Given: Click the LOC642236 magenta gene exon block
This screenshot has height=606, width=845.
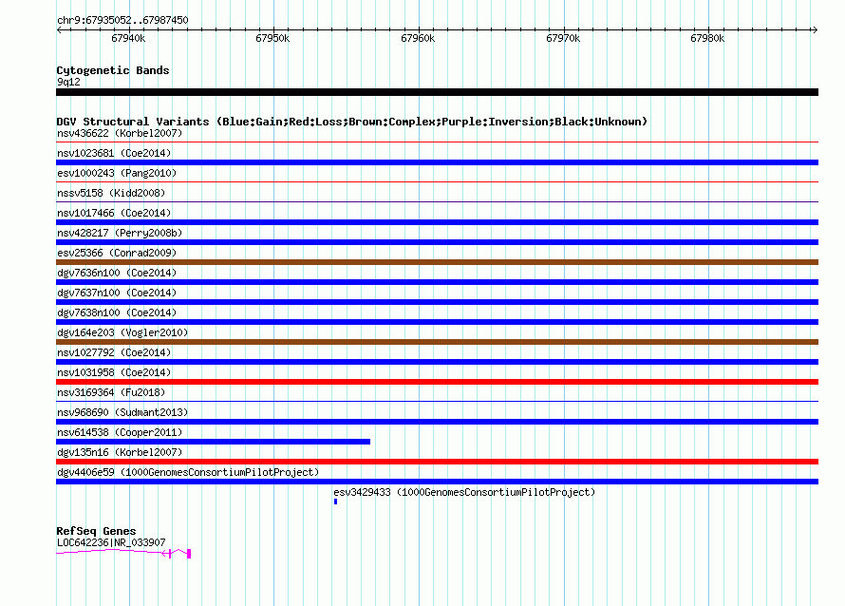Looking at the screenshot, I should tap(189, 554).
